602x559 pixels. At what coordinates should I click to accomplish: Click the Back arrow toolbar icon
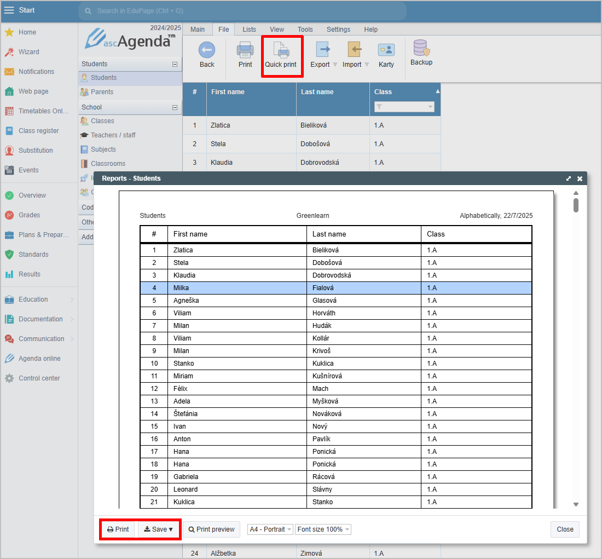point(207,50)
